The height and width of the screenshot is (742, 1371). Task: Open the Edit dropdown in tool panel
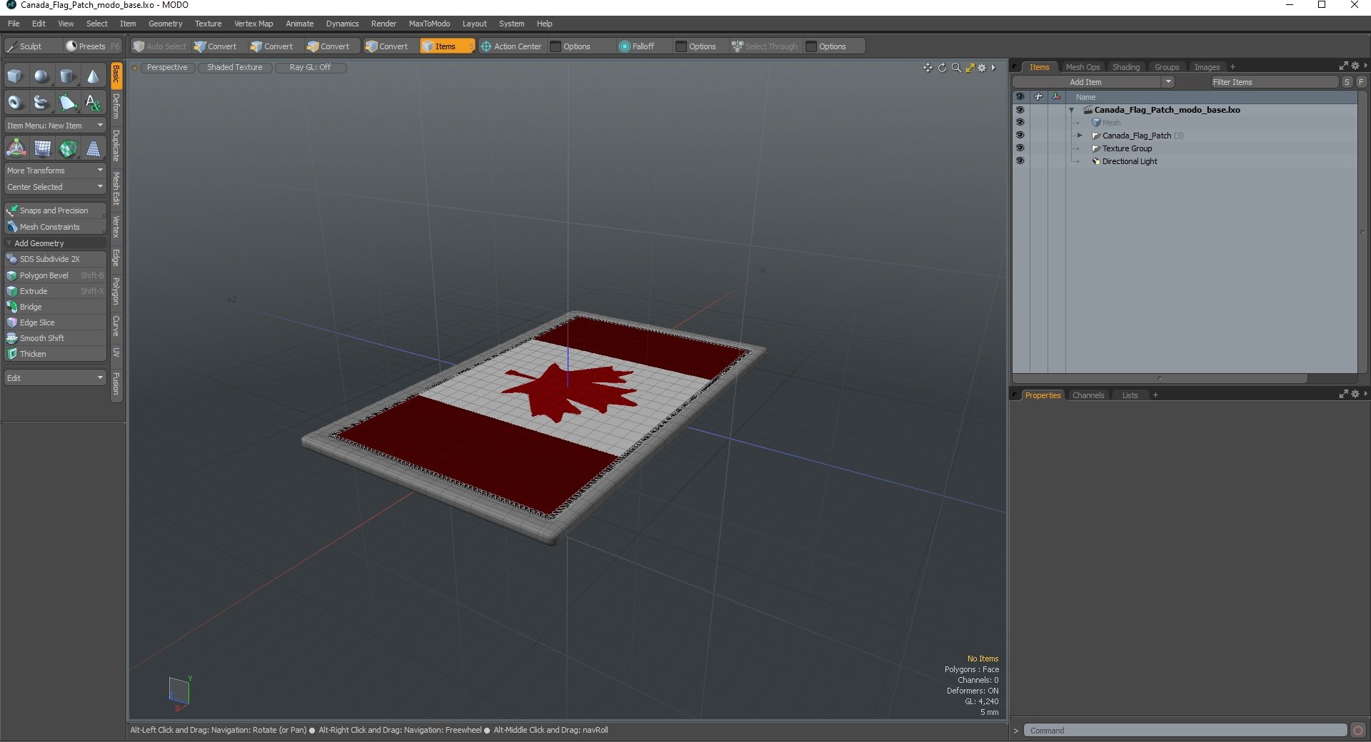[x=55, y=378]
